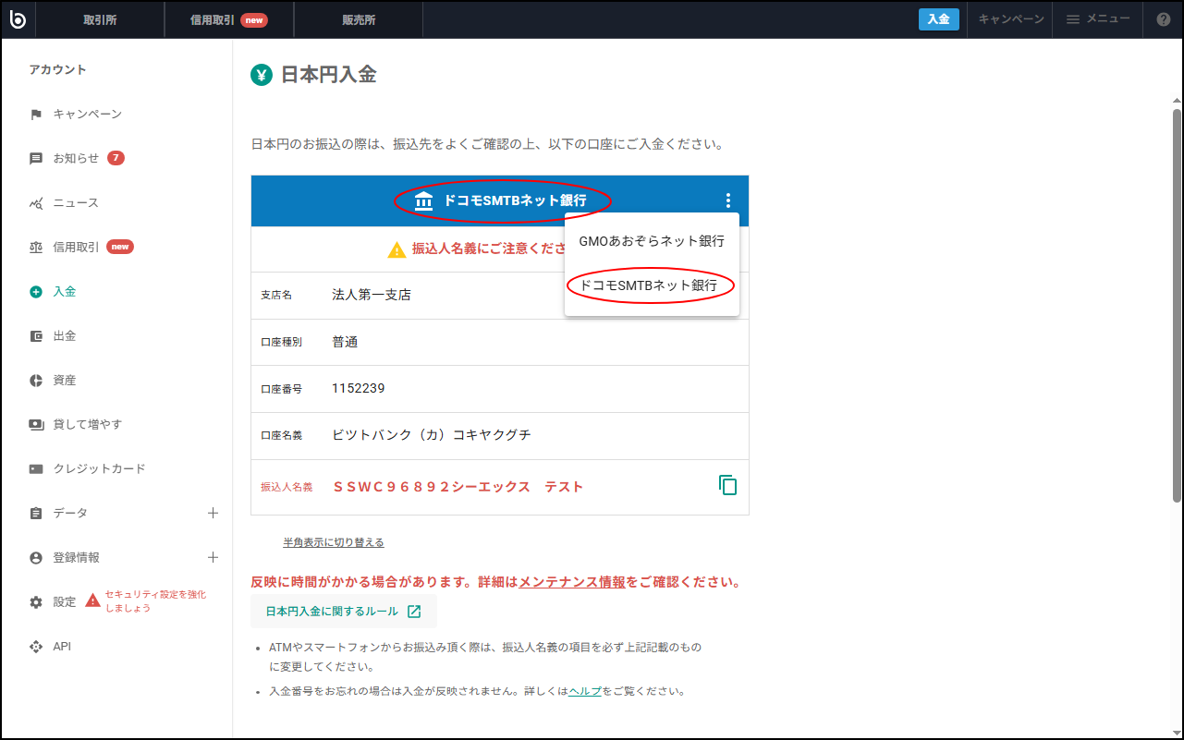Viewport: 1184px width, 740px height.
Task: Click the blue 入金 button in header
Action: coord(939,19)
